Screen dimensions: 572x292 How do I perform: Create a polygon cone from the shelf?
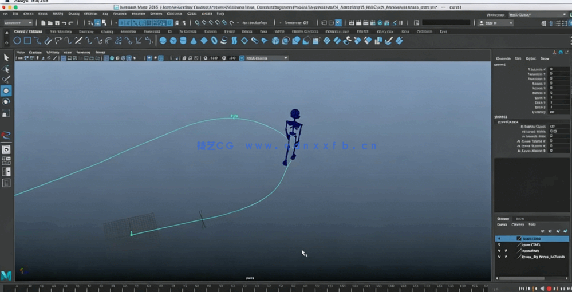pos(194,41)
